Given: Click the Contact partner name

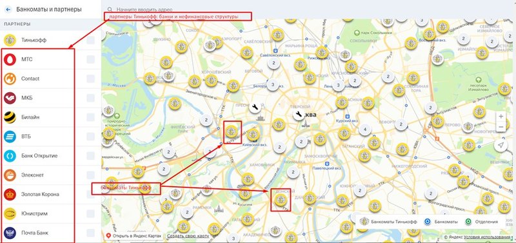Looking at the screenshot, I should [30, 79].
